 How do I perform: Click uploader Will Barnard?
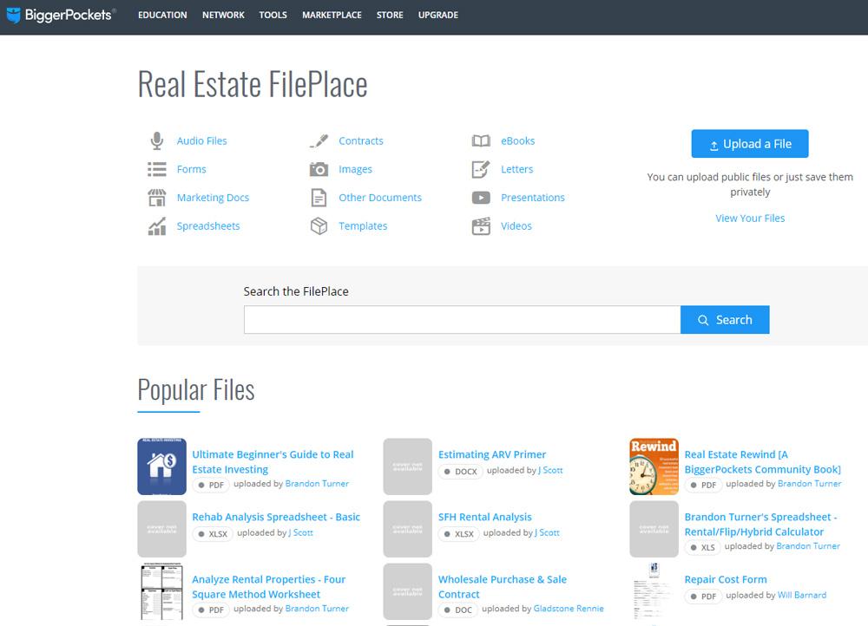click(x=801, y=595)
